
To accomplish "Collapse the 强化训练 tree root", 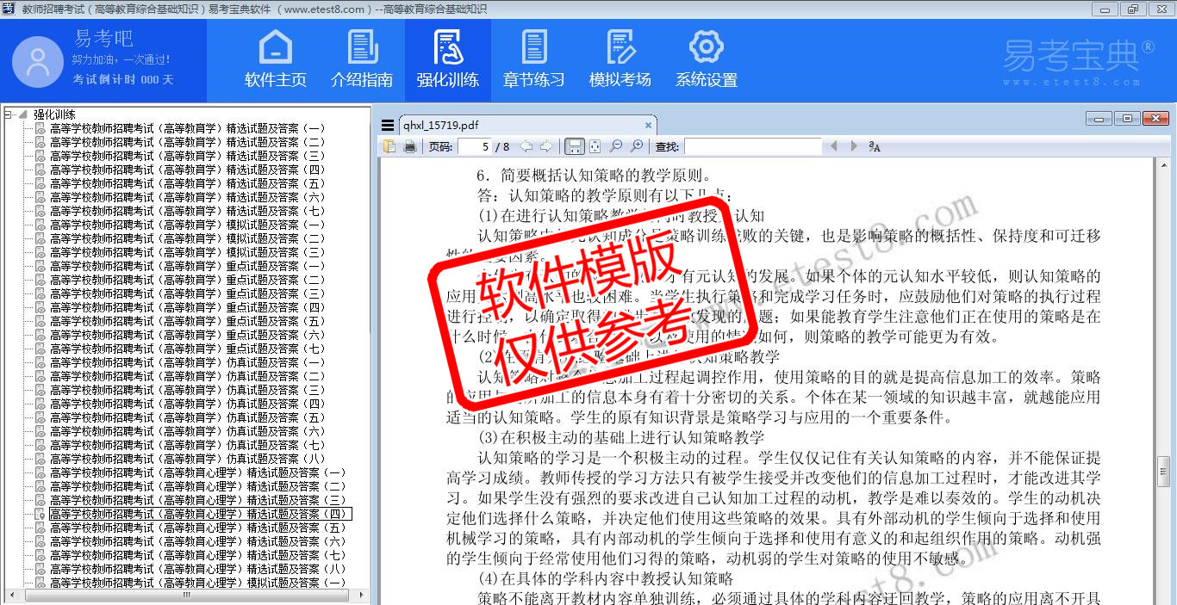I will click(9, 114).
